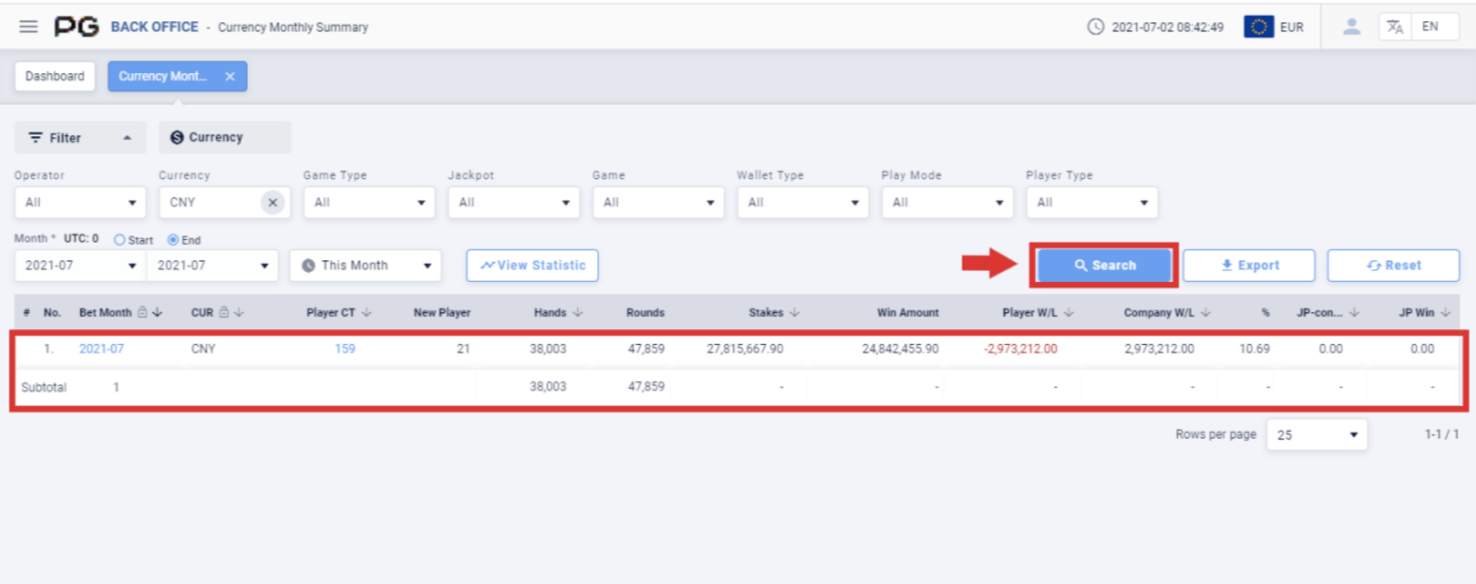Open the 2021-07 bet month link

(x=101, y=349)
